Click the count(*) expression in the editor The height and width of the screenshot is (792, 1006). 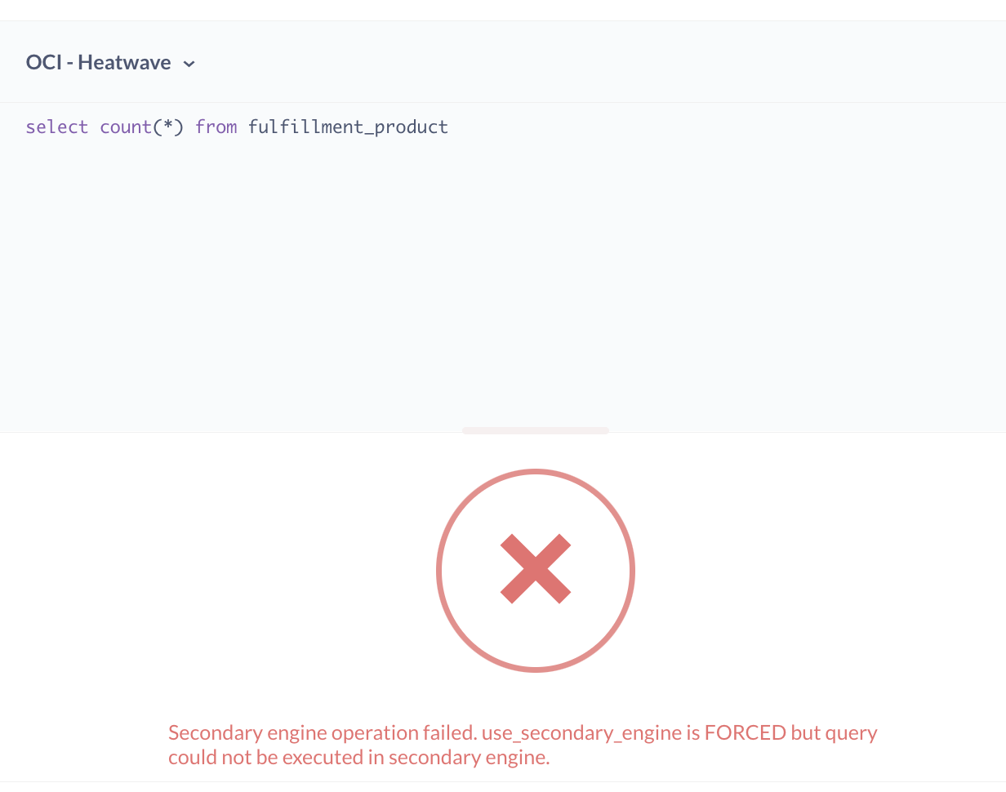click(141, 127)
